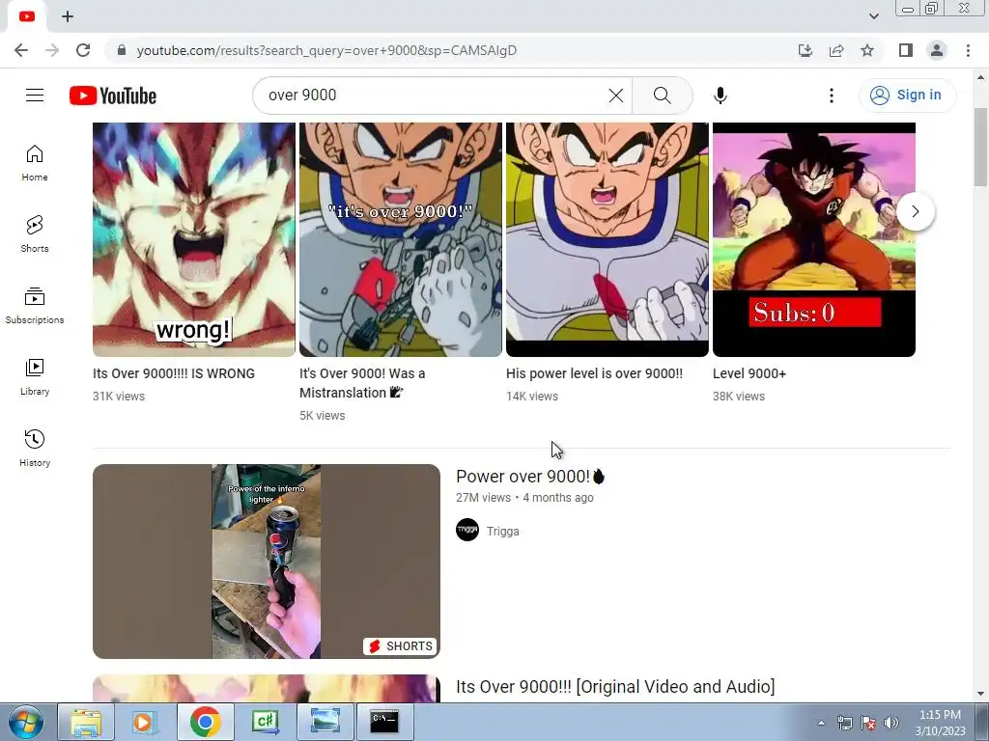Open volume control in system tray
Image resolution: width=989 pixels, height=741 pixels.
(x=890, y=723)
